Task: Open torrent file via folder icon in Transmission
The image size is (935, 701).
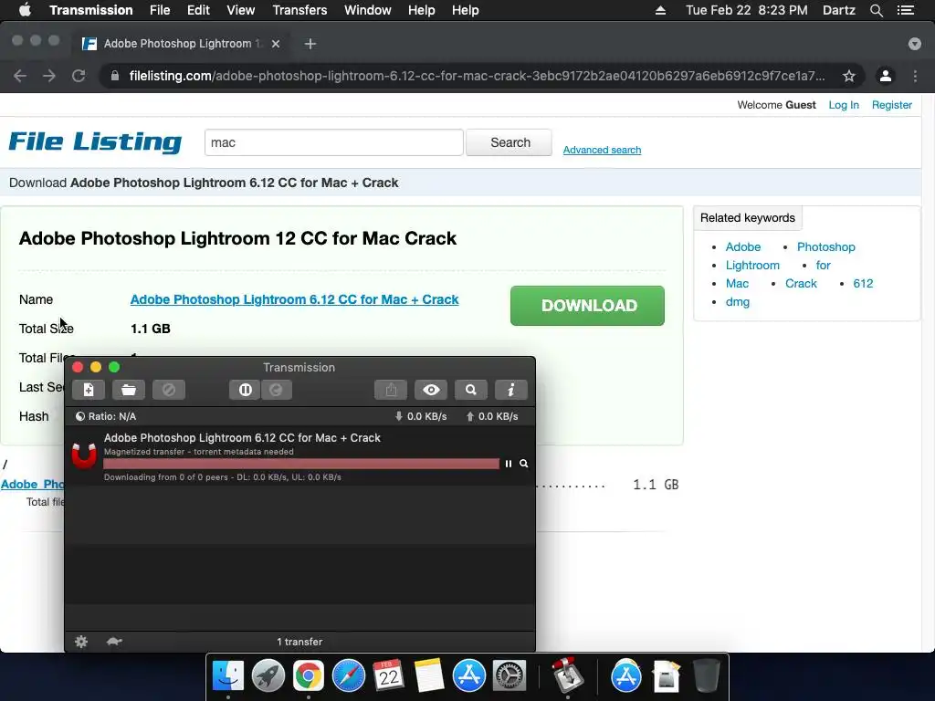Action: [128, 390]
